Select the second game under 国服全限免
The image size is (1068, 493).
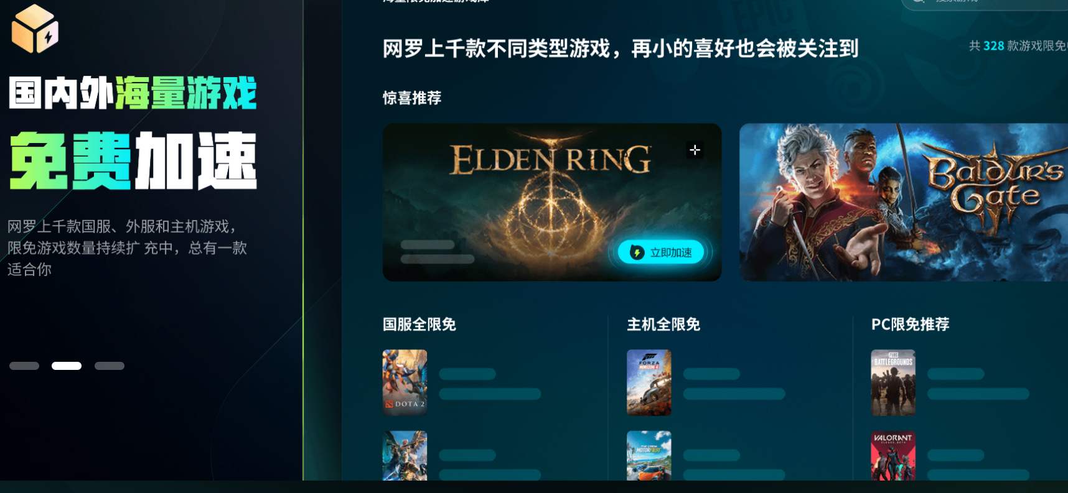pyautogui.click(x=405, y=456)
